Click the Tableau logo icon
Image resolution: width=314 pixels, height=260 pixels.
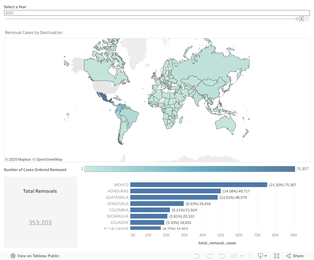(13, 256)
